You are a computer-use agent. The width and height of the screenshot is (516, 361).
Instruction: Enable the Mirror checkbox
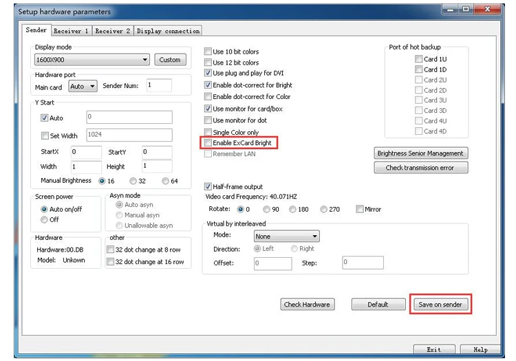click(x=360, y=209)
